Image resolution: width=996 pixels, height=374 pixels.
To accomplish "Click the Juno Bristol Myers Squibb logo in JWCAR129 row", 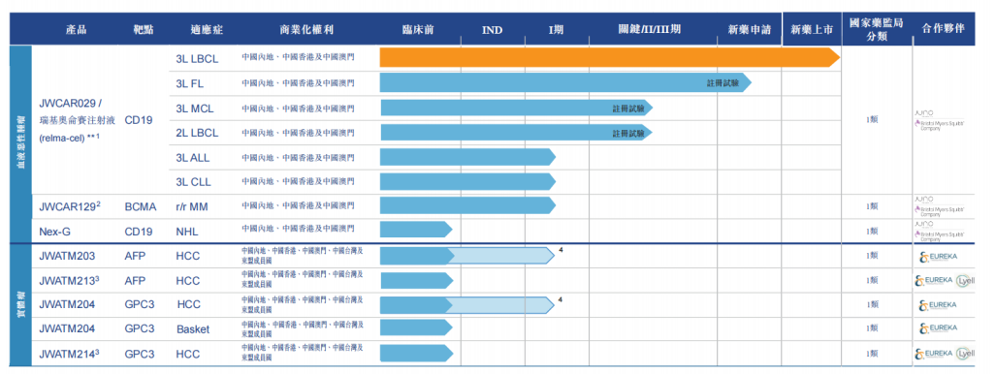I will pos(941,206).
